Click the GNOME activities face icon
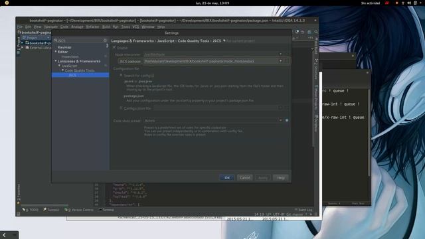Viewport: 425px width, 239px height. (x=7, y=3)
